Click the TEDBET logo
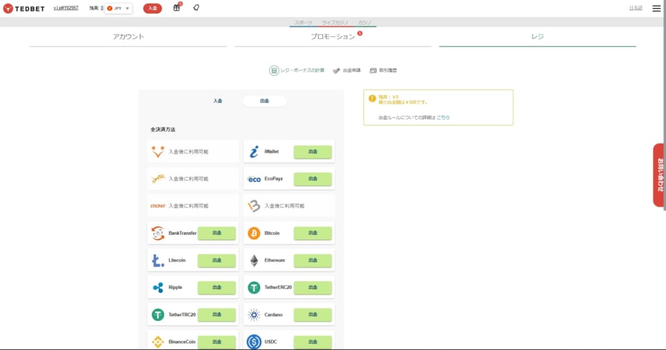Screen dimensions: 666x350 pos(24,8)
